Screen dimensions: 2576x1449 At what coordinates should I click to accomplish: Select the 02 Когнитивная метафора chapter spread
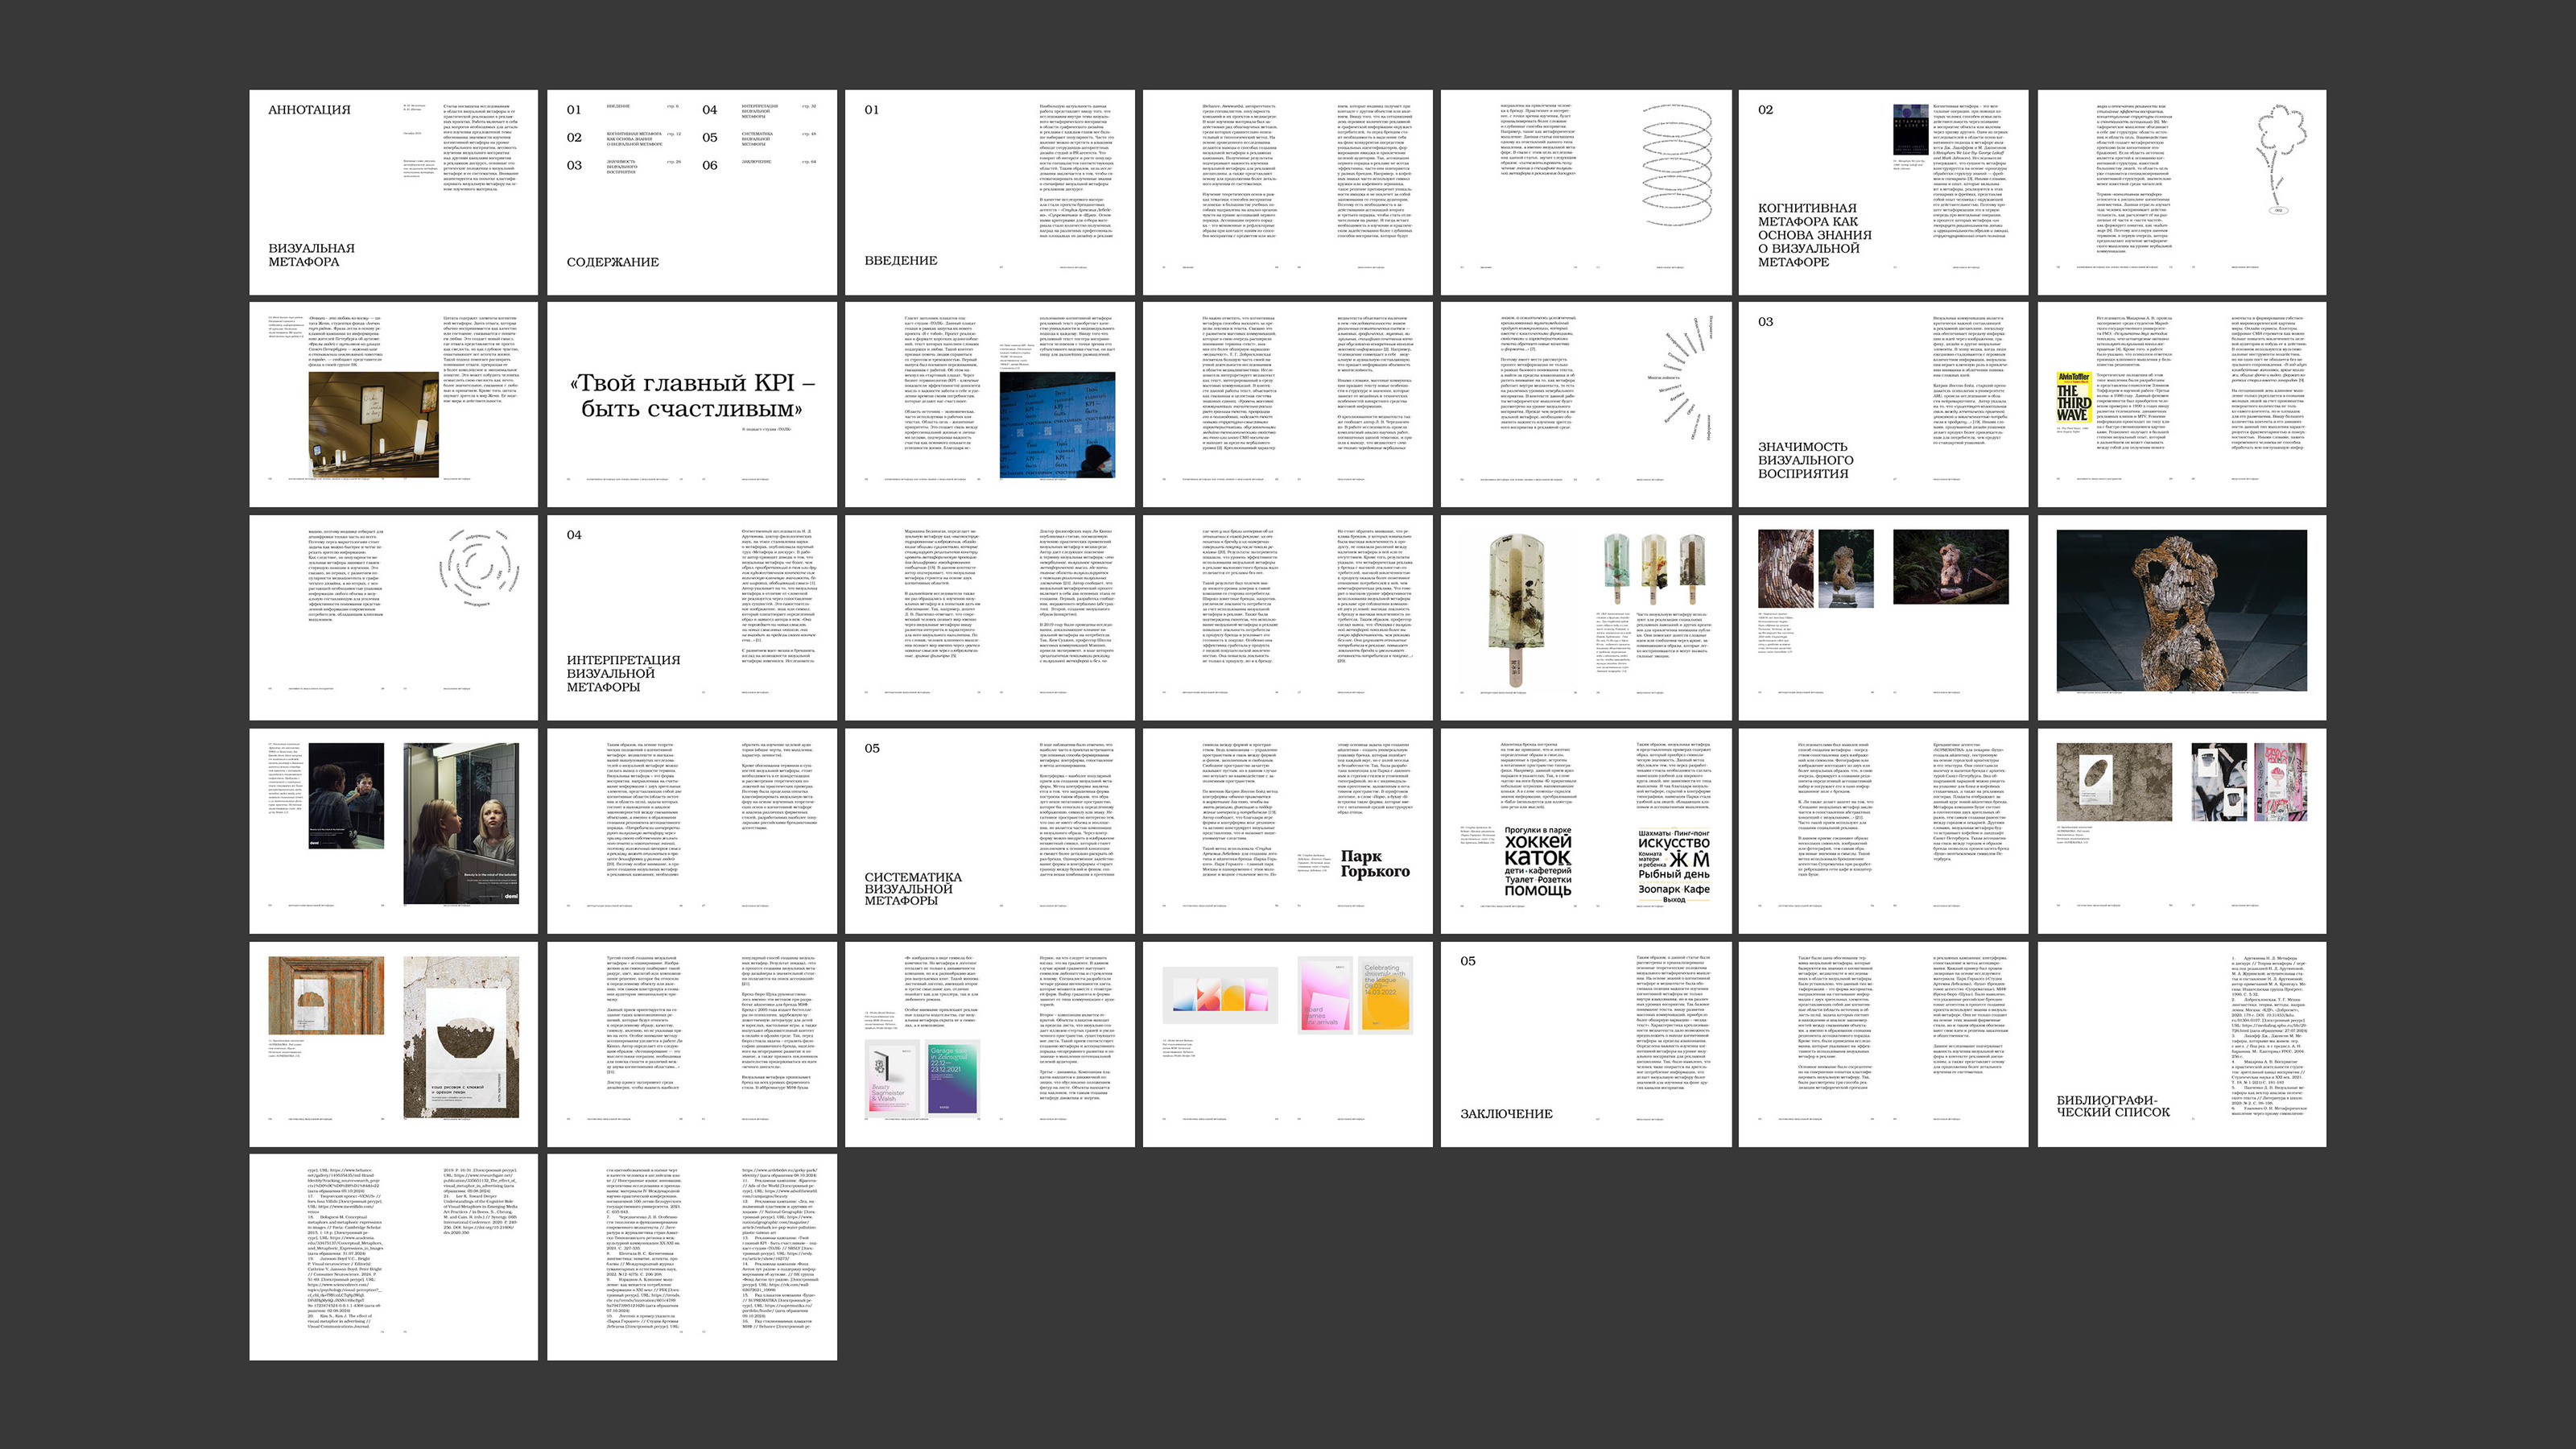[1883, 192]
